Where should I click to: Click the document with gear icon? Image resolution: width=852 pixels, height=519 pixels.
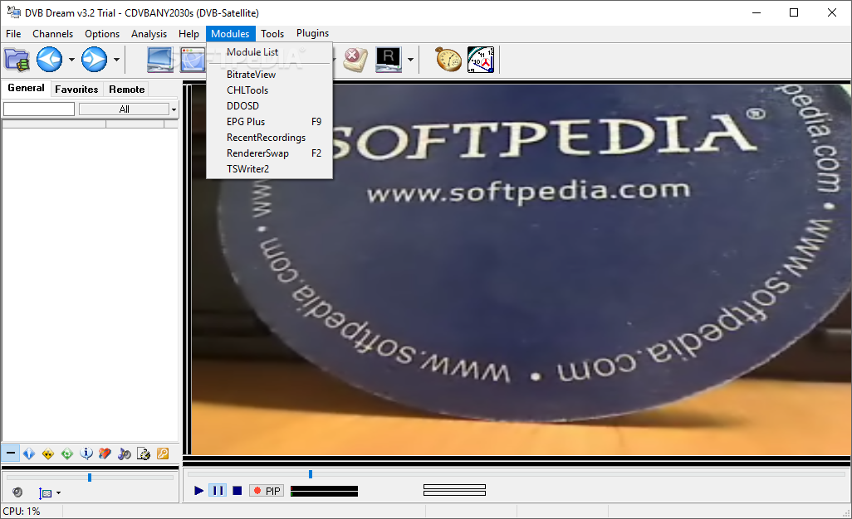[144, 454]
